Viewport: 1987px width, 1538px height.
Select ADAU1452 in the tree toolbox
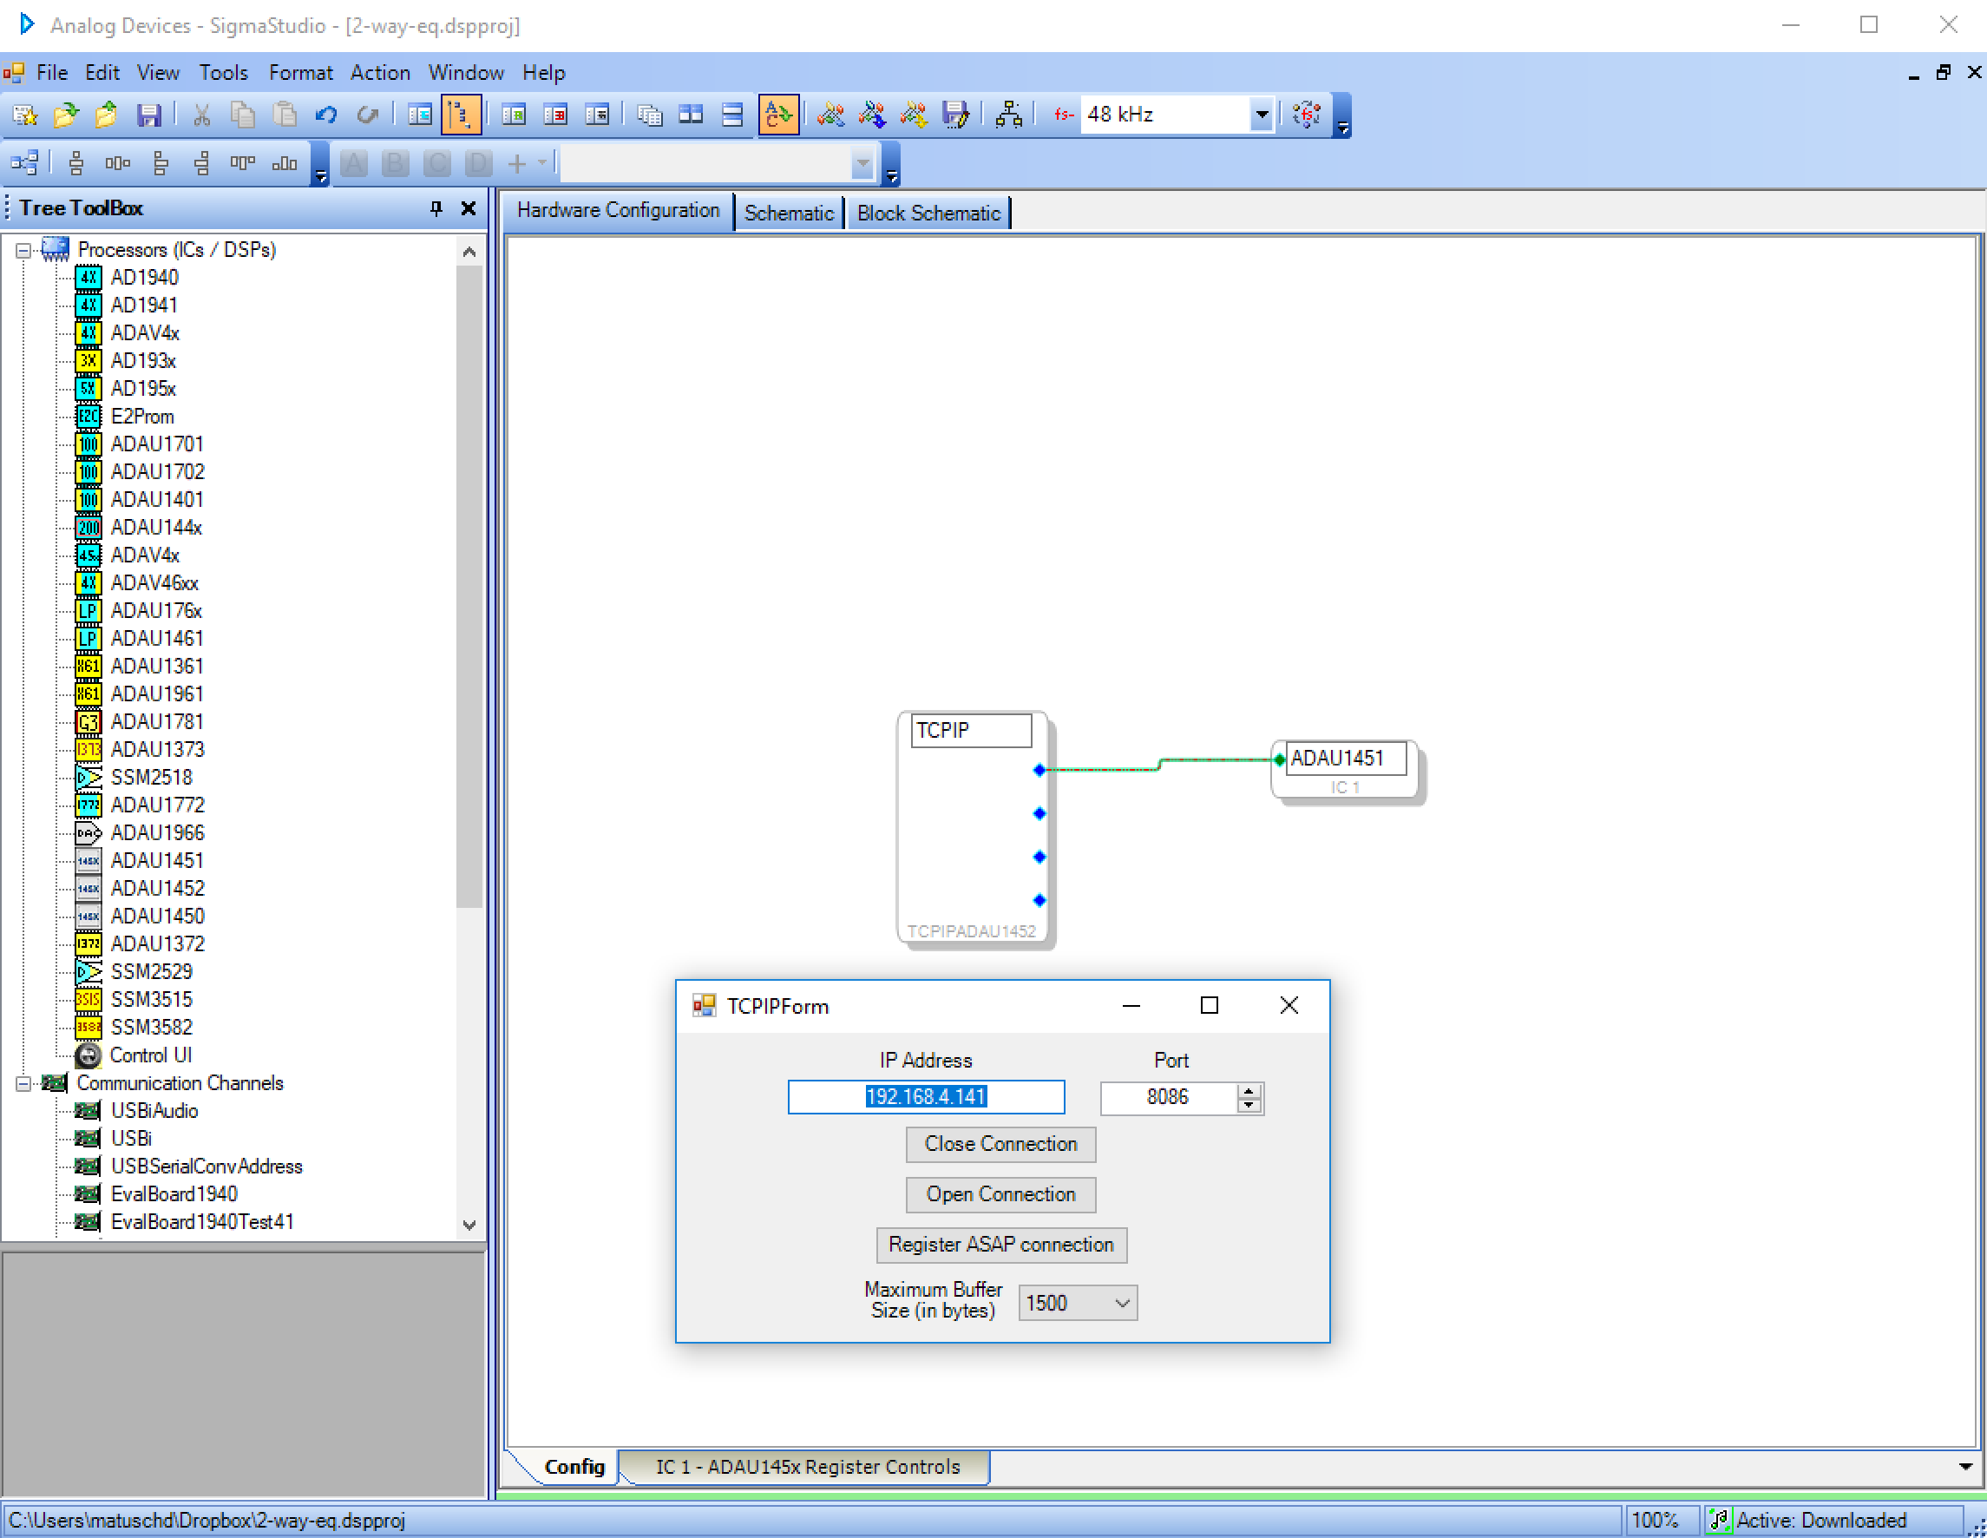pyautogui.click(x=157, y=888)
